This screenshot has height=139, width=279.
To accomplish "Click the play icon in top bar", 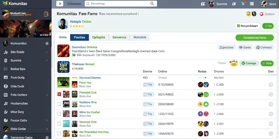I will 60,4.
